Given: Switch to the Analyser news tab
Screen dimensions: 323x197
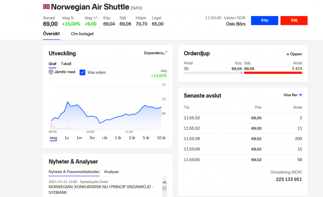Looking at the screenshot, I should 111,172.
